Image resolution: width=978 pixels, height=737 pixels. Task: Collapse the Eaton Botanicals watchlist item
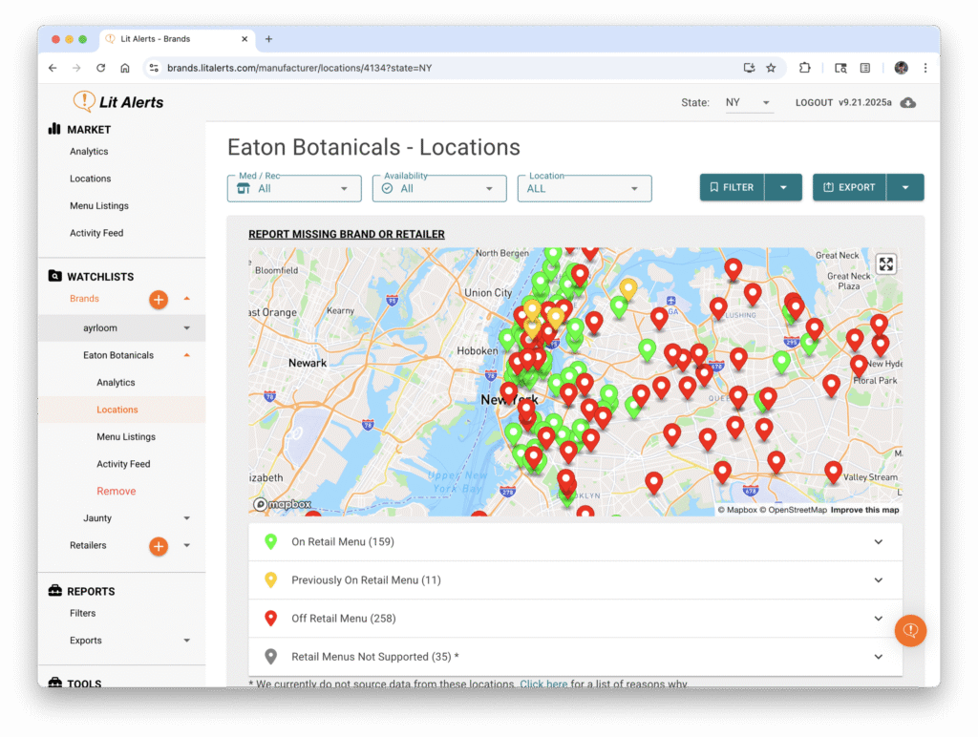186,355
